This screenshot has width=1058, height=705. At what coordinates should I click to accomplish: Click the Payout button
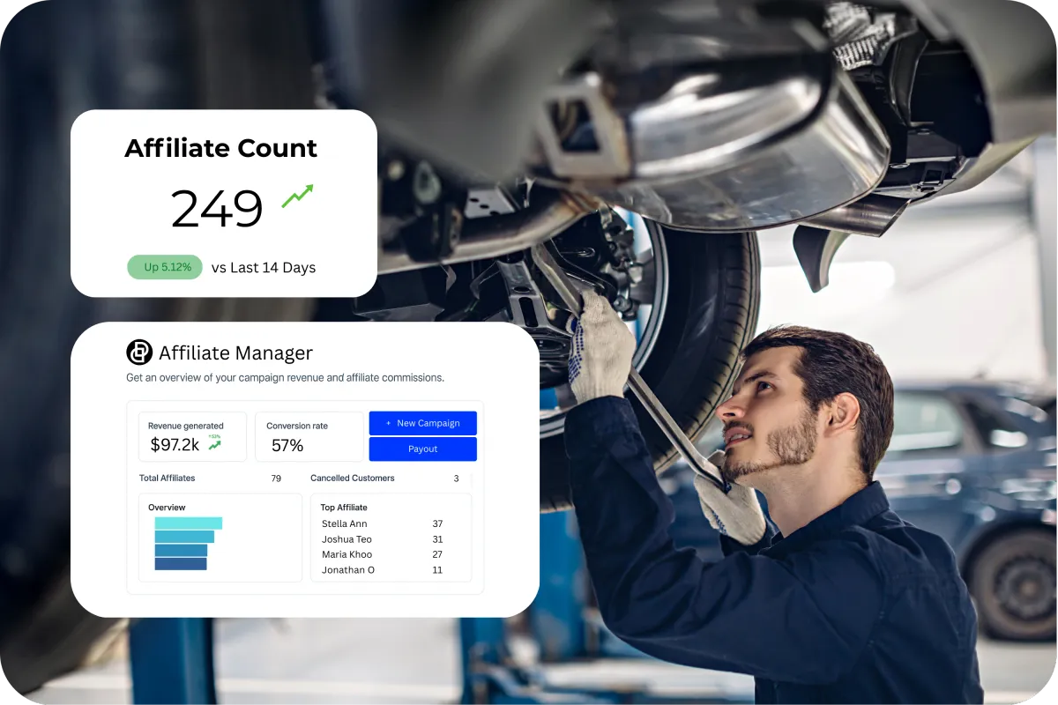pos(423,449)
